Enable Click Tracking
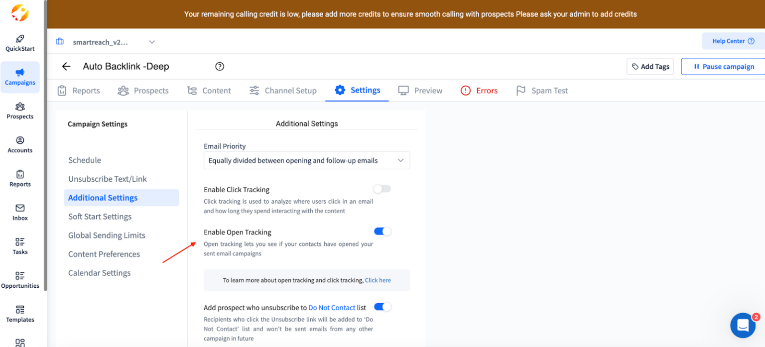The height and width of the screenshot is (347, 765). (x=382, y=189)
